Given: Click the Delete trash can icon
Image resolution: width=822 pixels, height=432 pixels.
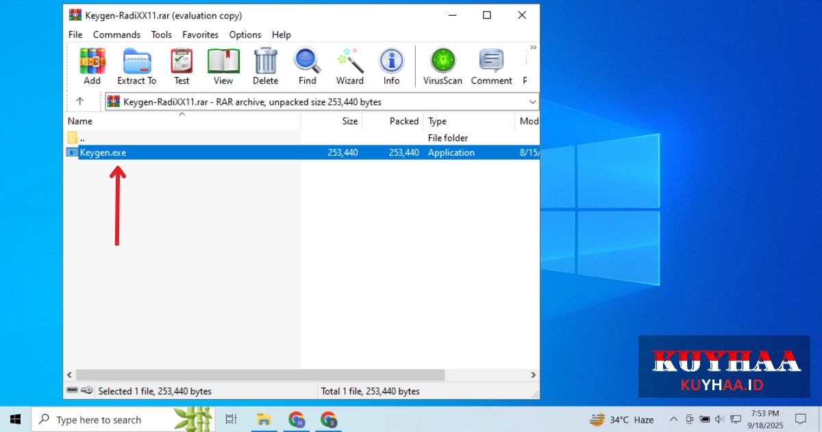Looking at the screenshot, I should 265,67.
